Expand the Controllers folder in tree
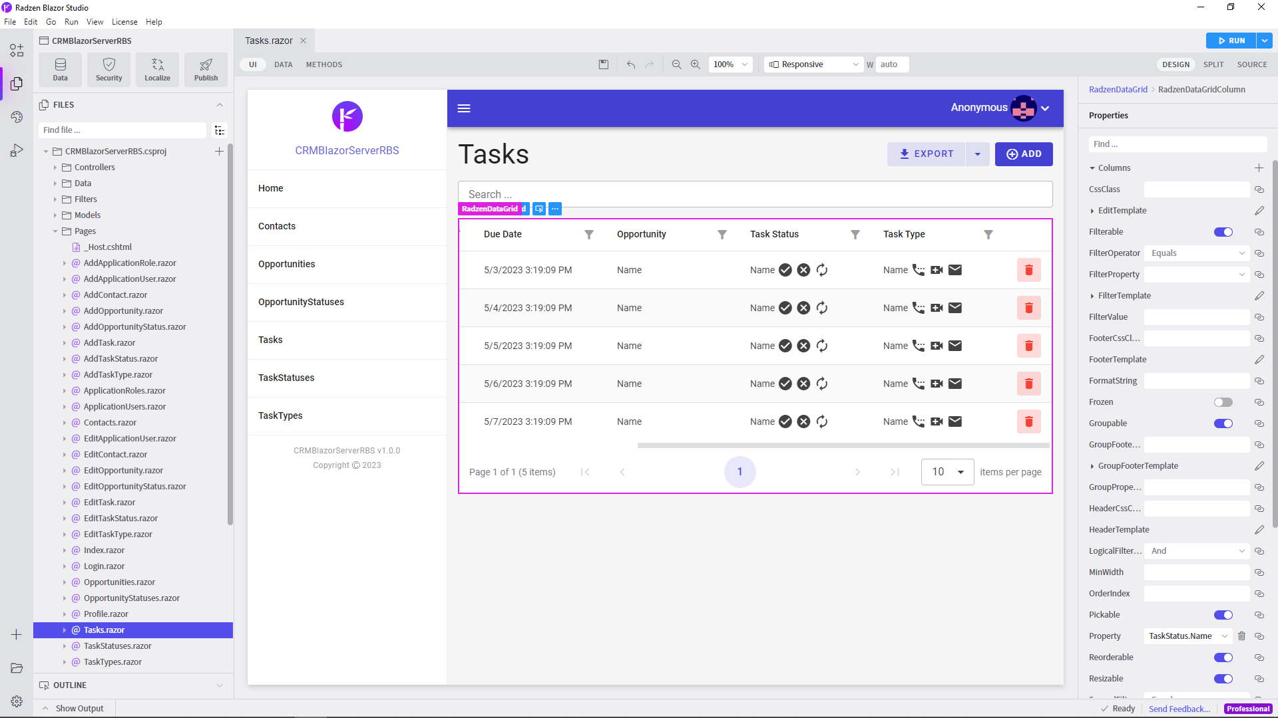This screenshot has width=1278, height=718. click(x=55, y=168)
